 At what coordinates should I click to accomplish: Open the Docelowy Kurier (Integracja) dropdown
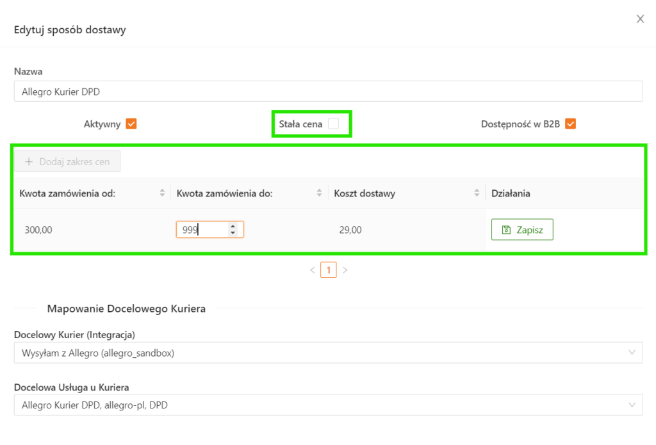(x=328, y=353)
